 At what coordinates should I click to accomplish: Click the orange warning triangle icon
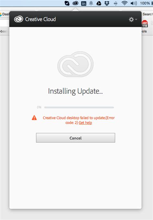(x=34, y=118)
